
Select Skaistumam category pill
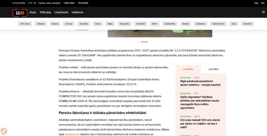point(218,24)
